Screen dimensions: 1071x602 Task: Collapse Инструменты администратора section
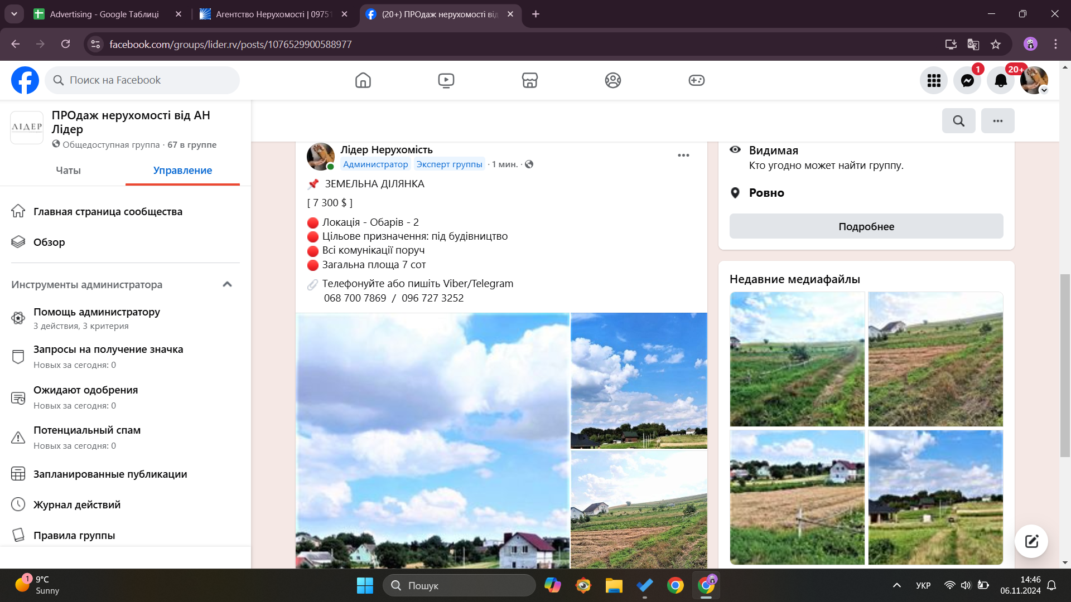click(x=227, y=284)
